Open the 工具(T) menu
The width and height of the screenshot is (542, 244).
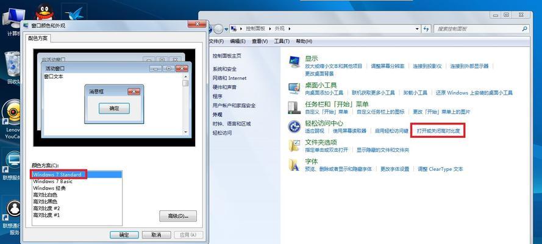pos(282,41)
